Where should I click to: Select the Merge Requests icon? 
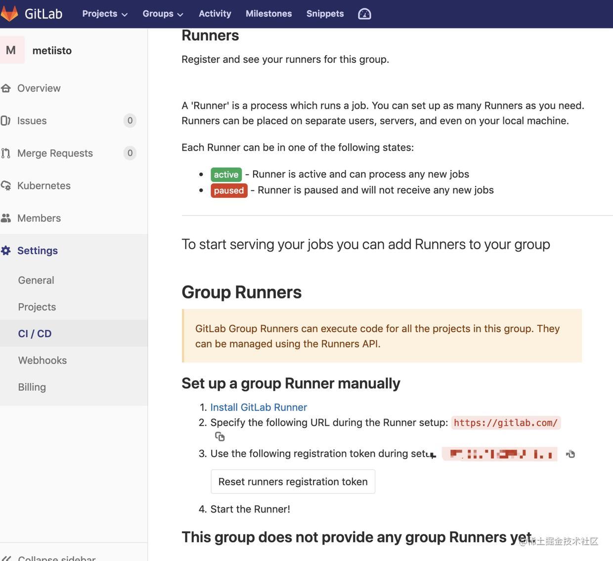pos(6,153)
